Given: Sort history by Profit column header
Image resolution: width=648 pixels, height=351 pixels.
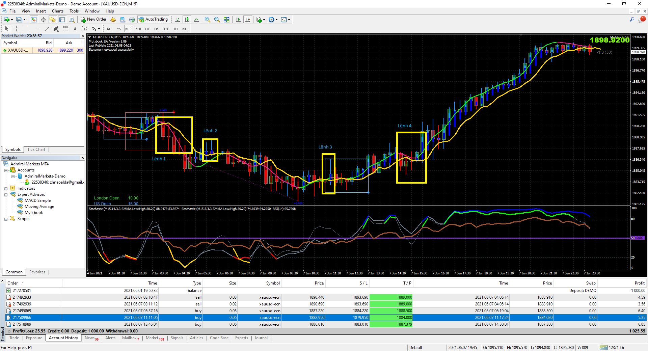Looking at the screenshot, I should coord(622,283).
